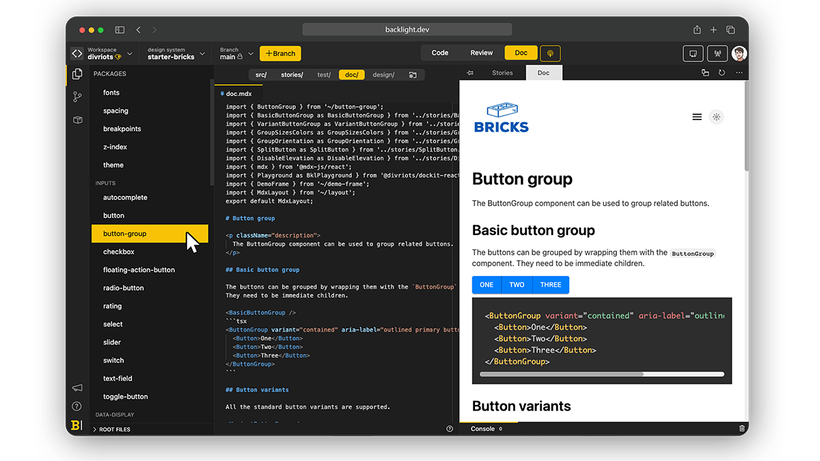This screenshot has height=461, width=820.
Task: Click the live broadcast icon next to Doc
Action: coord(550,53)
